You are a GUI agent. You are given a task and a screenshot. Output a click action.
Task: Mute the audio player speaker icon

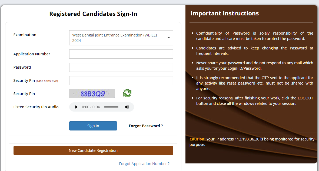pos(127,107)
